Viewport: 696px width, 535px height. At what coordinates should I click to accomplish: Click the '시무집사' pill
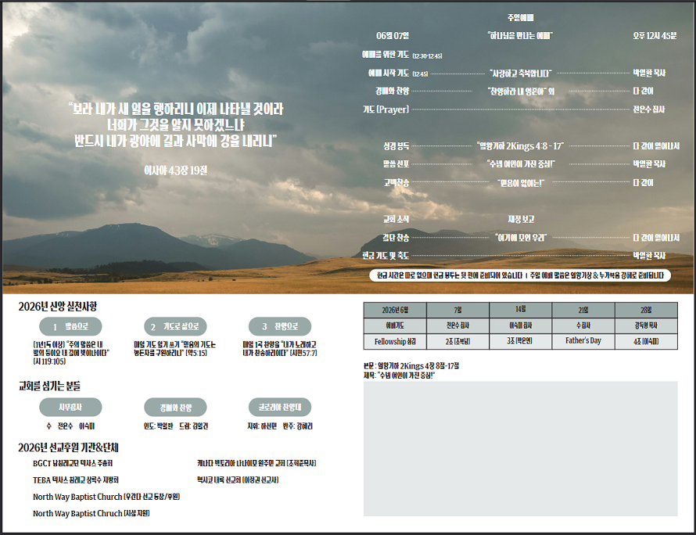coord(70,408)
